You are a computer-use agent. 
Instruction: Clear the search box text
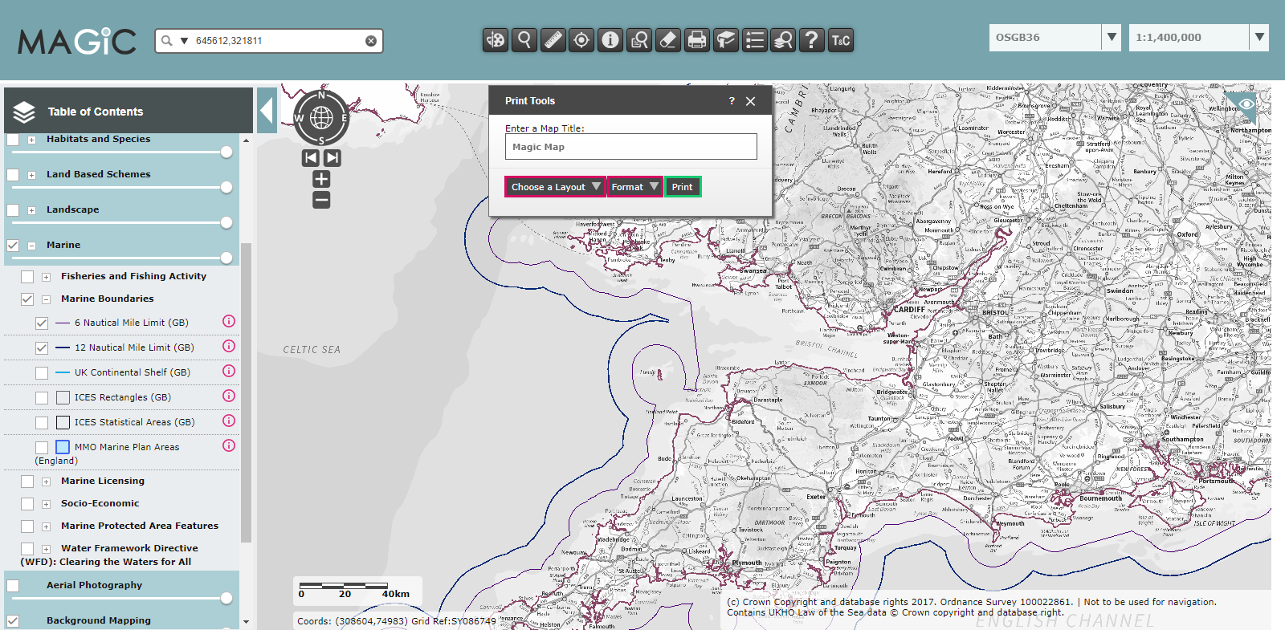[371, 41]
